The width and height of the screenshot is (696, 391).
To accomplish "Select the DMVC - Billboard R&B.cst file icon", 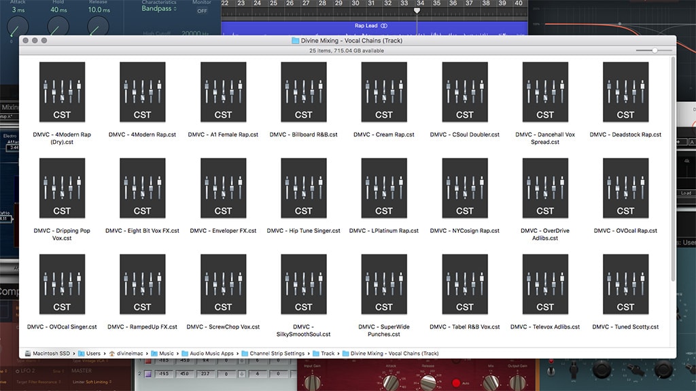I will pyautogui.click(x=304, y=92).
